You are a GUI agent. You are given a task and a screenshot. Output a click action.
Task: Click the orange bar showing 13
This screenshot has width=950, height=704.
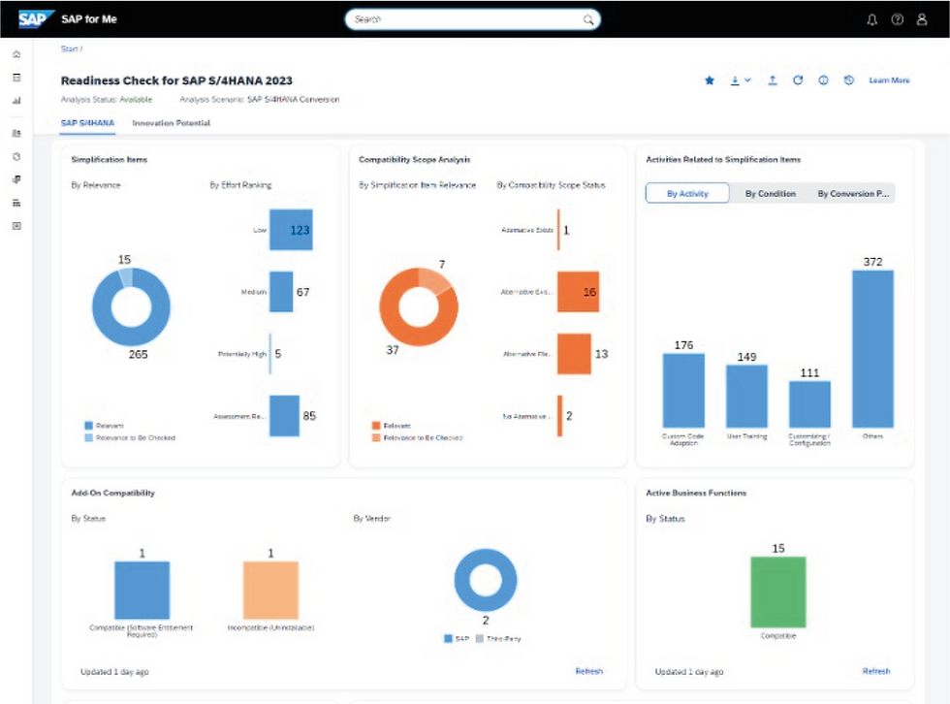574,354
